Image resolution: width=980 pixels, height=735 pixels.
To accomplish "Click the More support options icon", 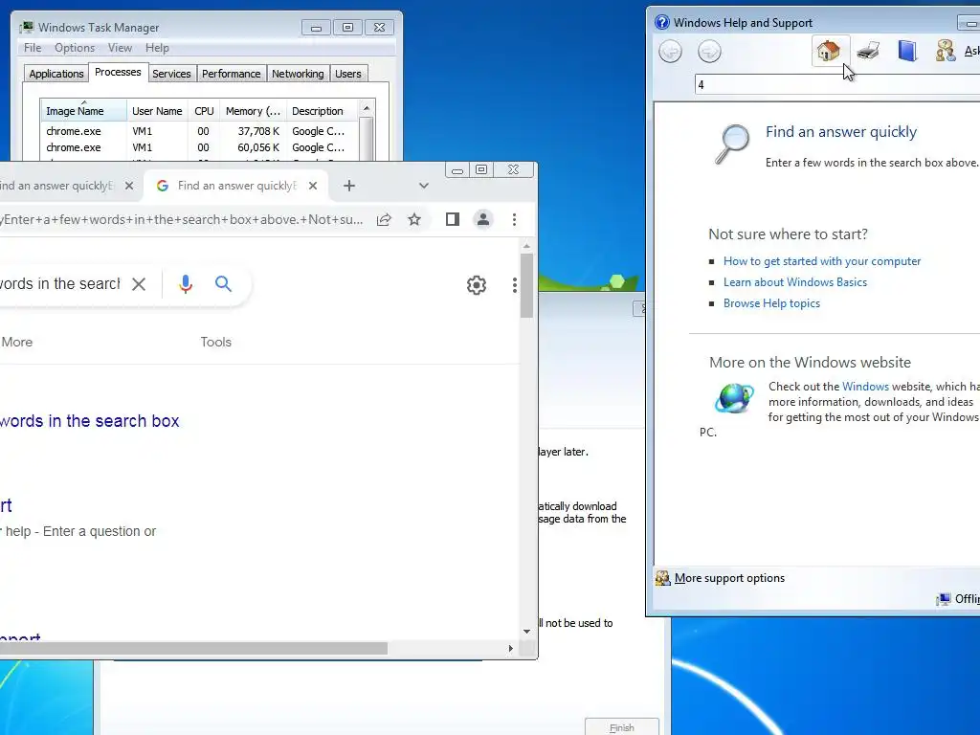I will click(662, 578).
